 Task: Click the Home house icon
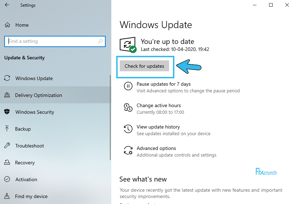click(x=7, y=25)
